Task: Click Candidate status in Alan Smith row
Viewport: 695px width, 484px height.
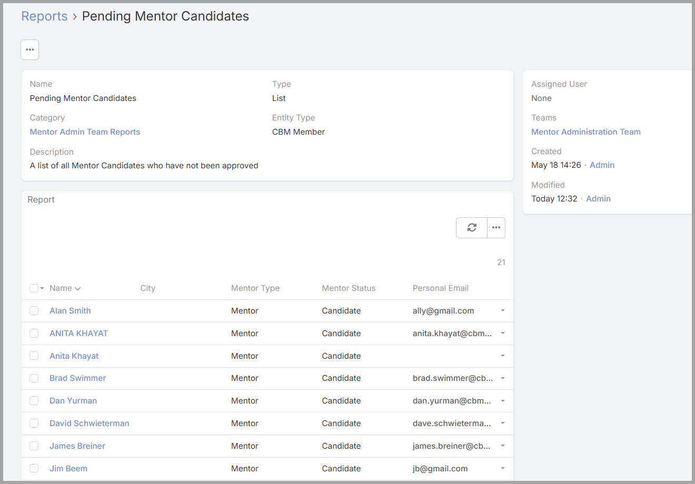Action: [x=341, y=311]
